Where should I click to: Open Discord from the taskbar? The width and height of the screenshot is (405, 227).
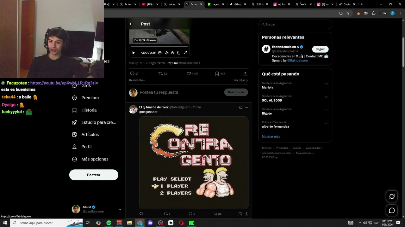150,223
